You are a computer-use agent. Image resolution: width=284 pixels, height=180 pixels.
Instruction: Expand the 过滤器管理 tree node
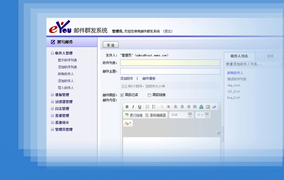(x=52, y=102)
